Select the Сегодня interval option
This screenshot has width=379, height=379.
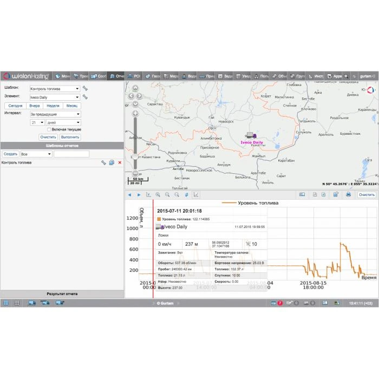click(x=15, y=106)
